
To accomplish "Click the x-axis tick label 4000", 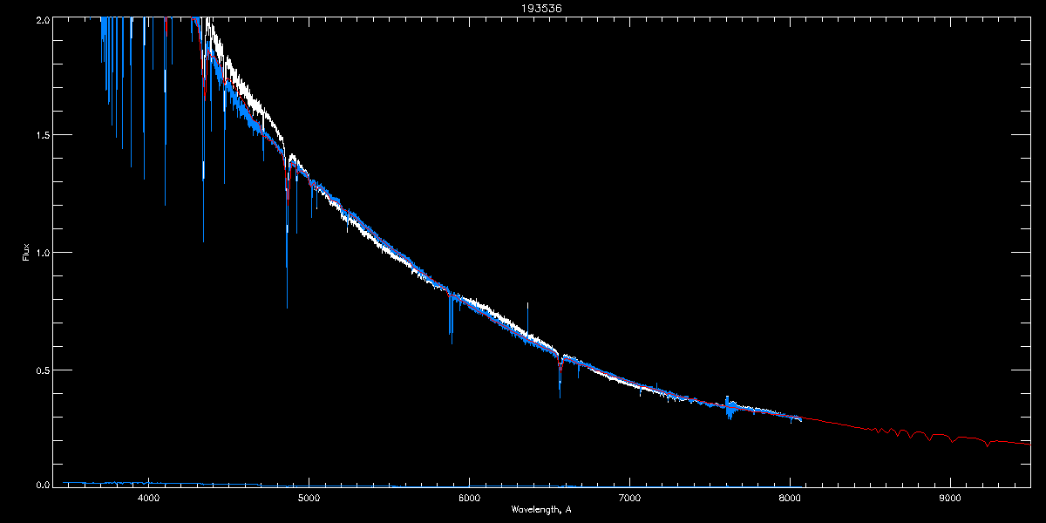I will click(148, 499).
